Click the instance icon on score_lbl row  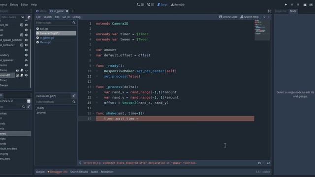(x=22, y=25)
